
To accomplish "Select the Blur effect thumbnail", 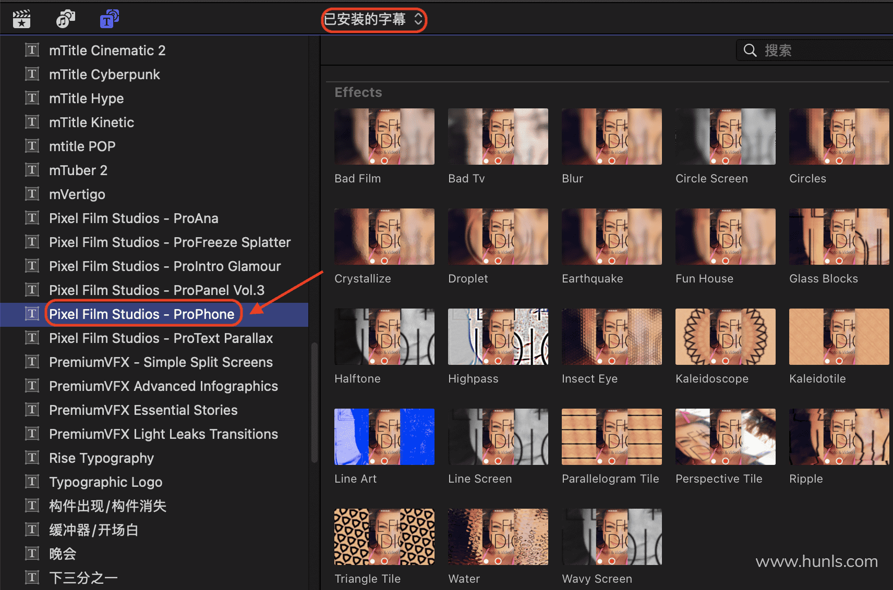I will [612, 137].
